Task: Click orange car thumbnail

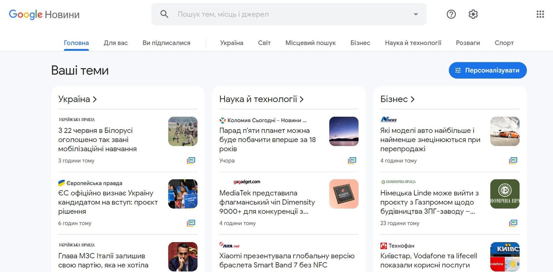Action: [505, 131]
